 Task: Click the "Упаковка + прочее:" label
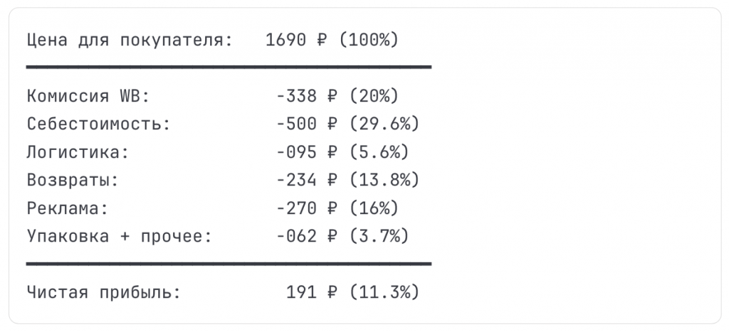(120, 236)
